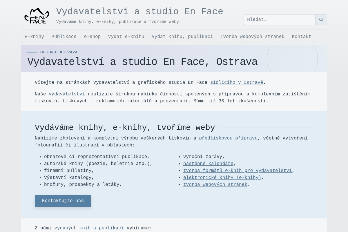Image resolution: width=348 pixels, height=232 pixels.
Task: Open vydaných knih a publikací link
Action: coord(89,228)
